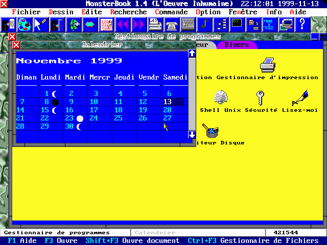Click the purple rewind arrows icon
The height and width of the screenshot is (245, 327).
point(123,24)
